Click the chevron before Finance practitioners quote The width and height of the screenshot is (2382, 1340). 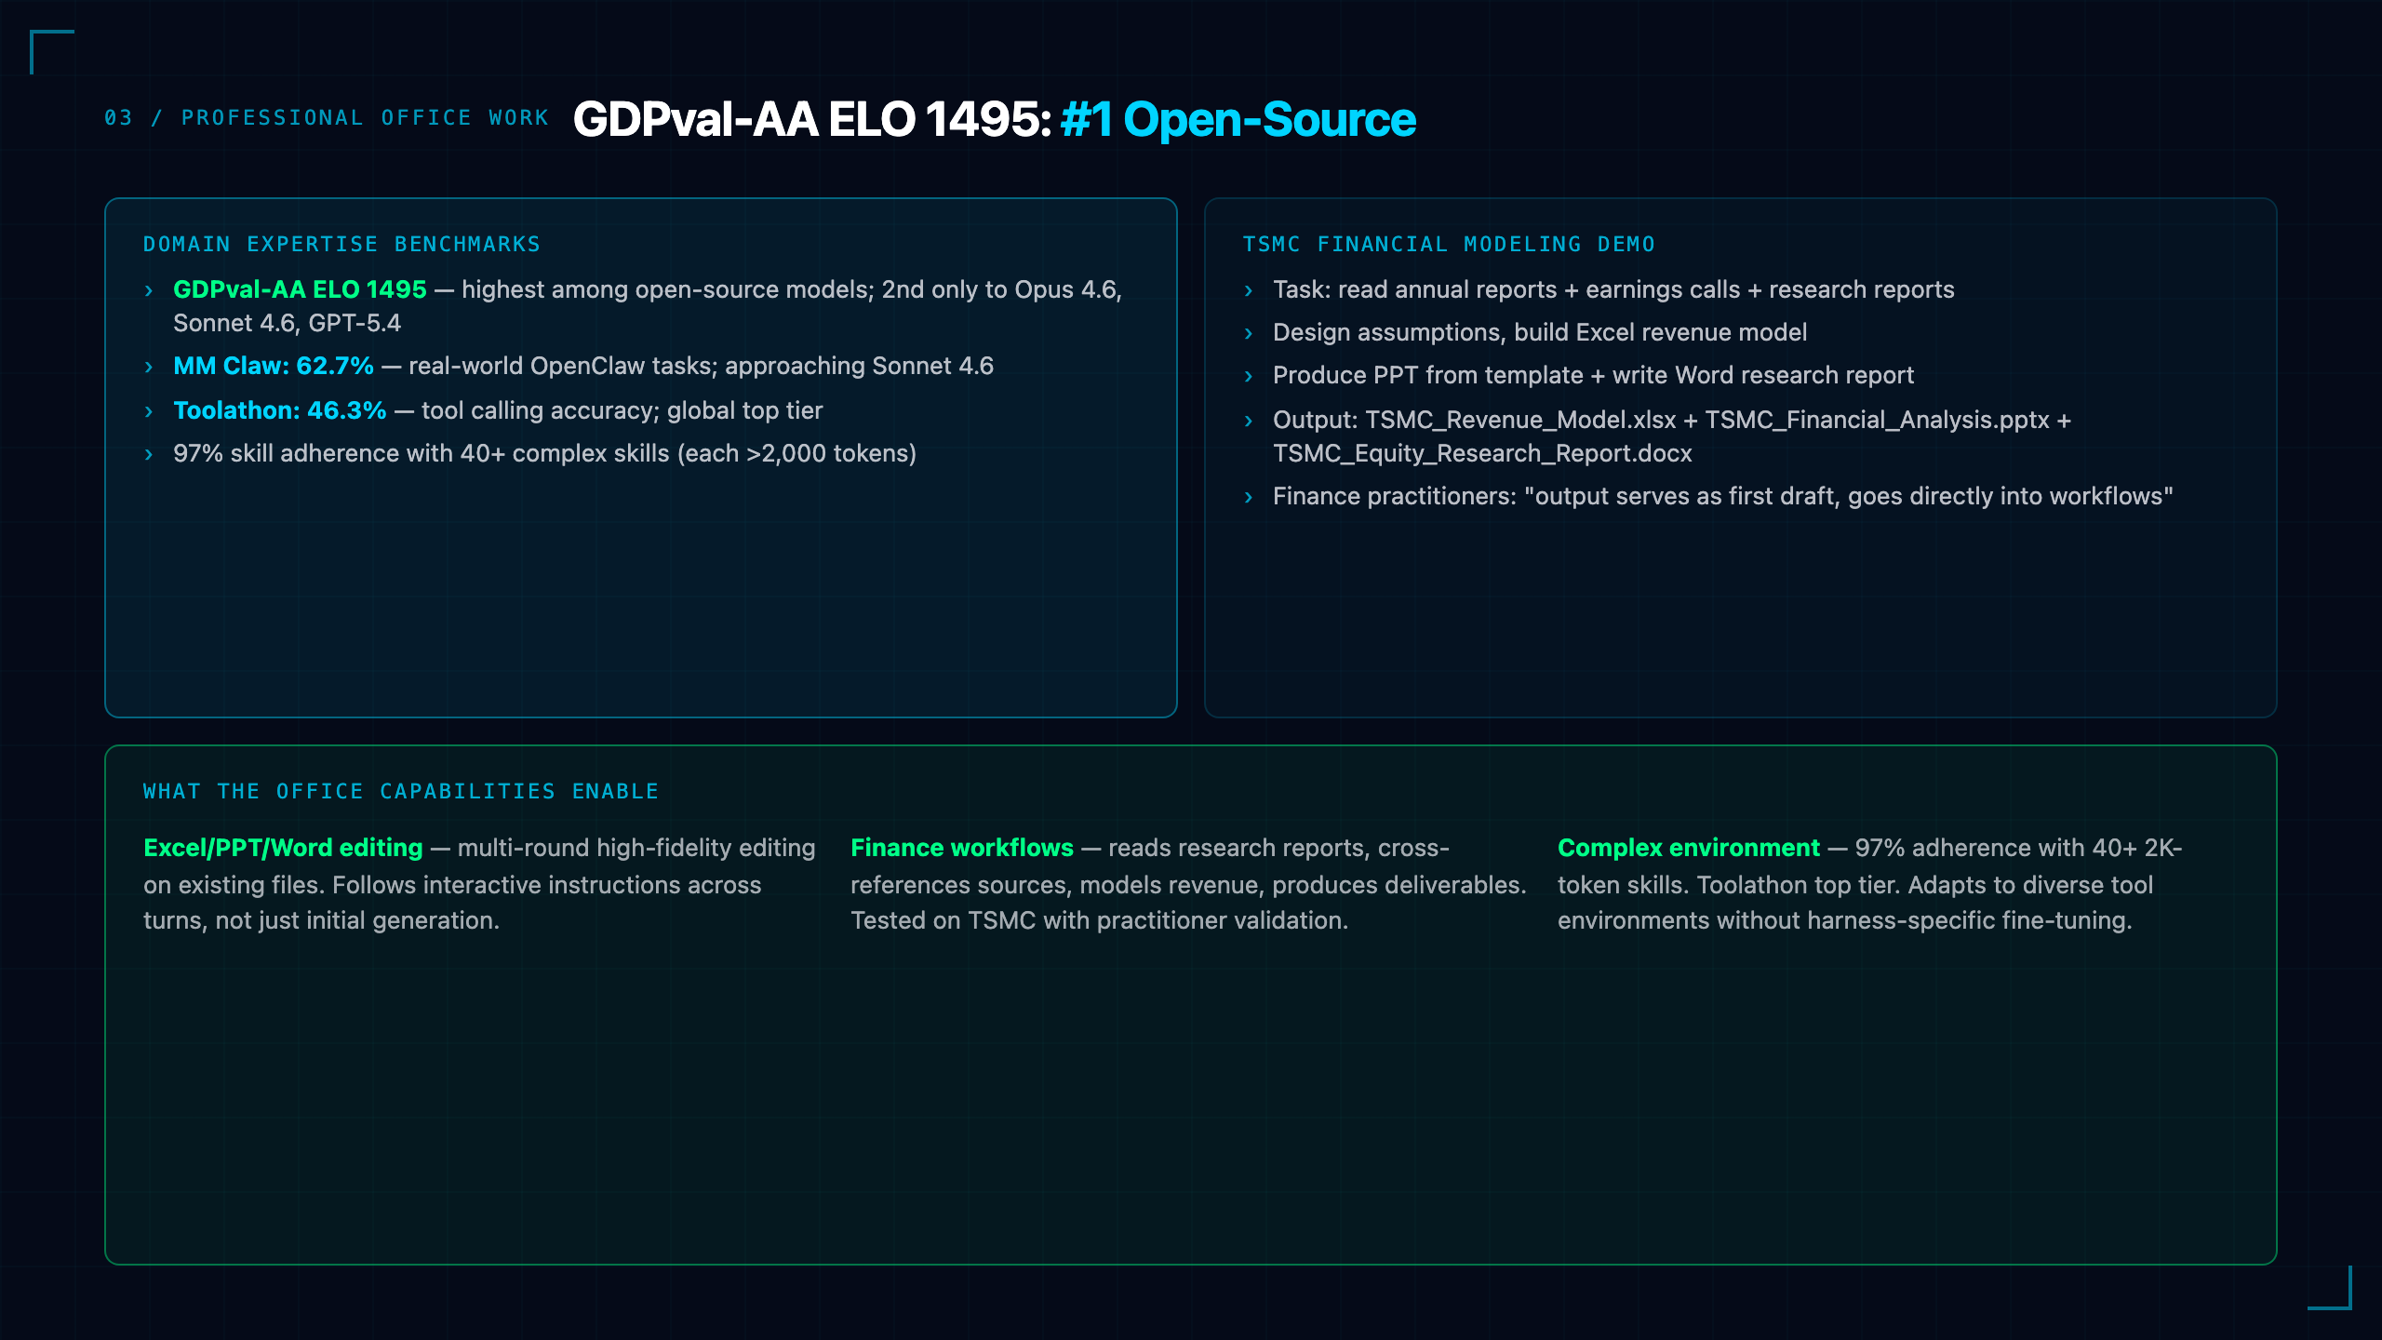coord(1249,498)
